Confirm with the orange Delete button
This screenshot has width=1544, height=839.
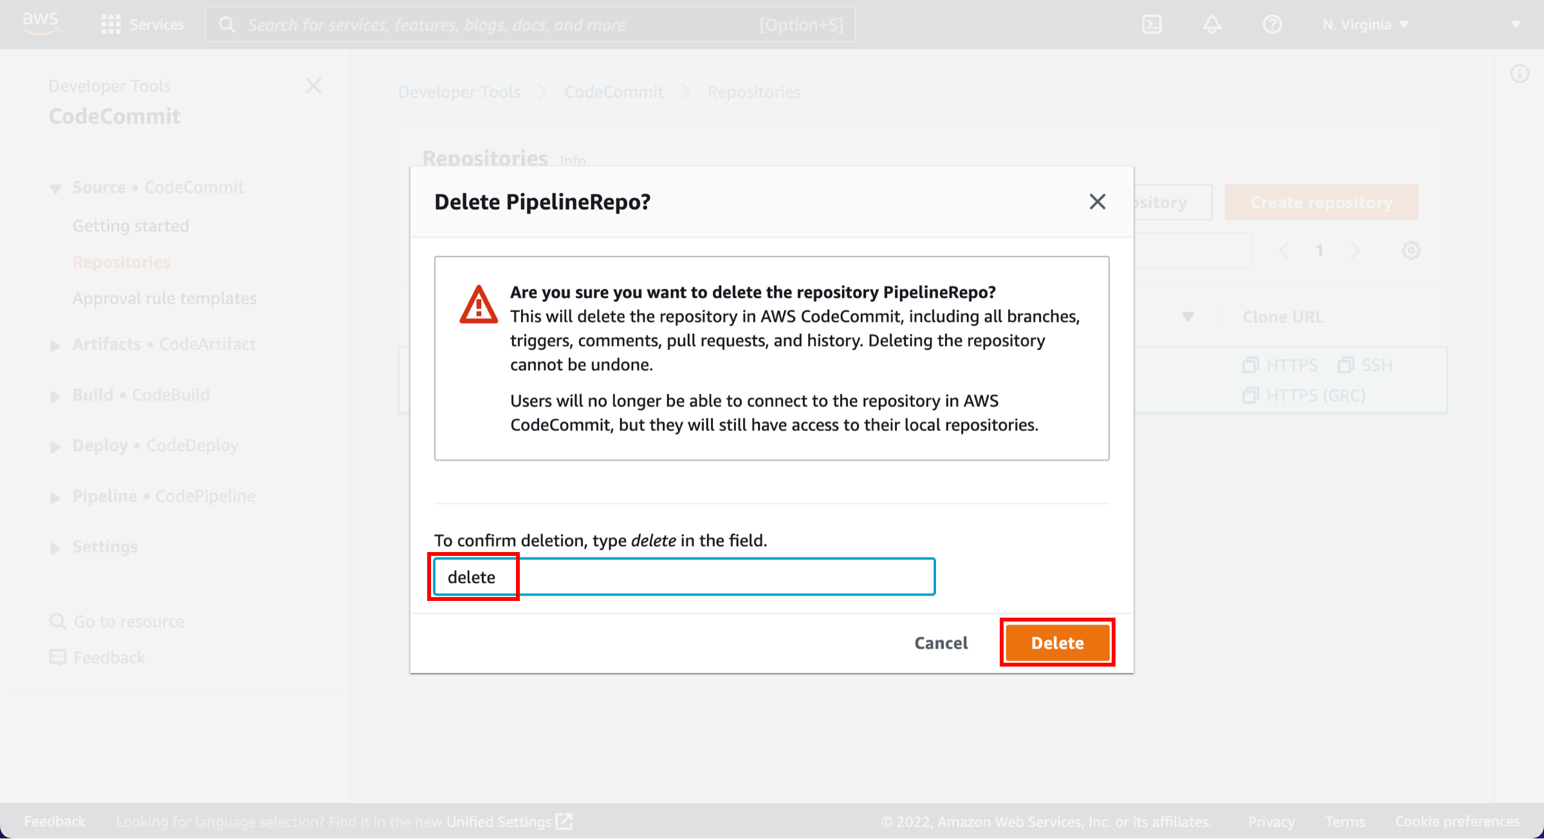click(x=1057, y=643)
